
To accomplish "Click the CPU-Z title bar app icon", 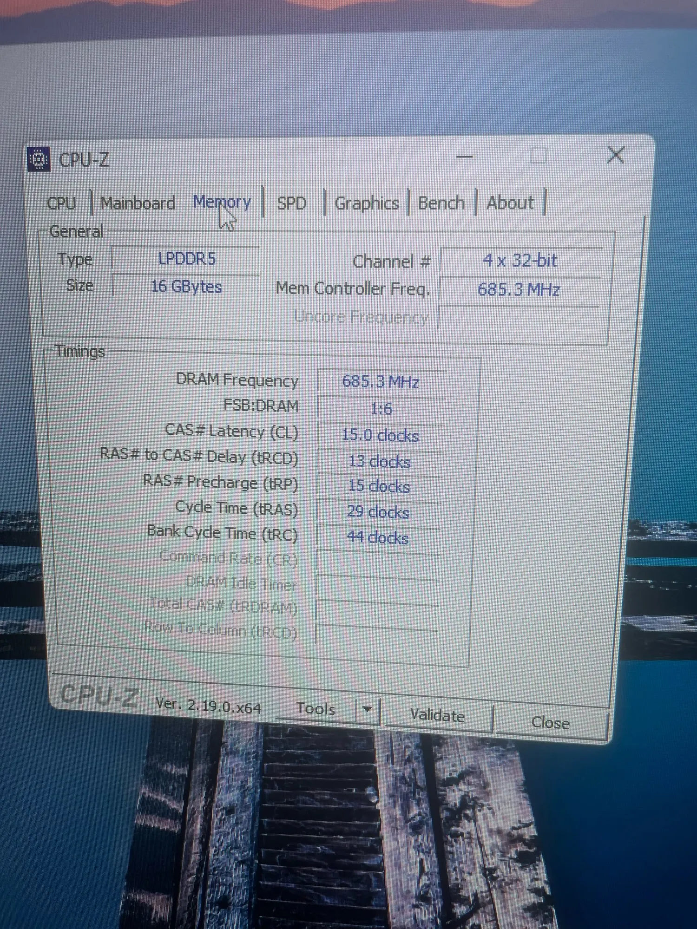I will pyautogui.click(x=39, y=159).
